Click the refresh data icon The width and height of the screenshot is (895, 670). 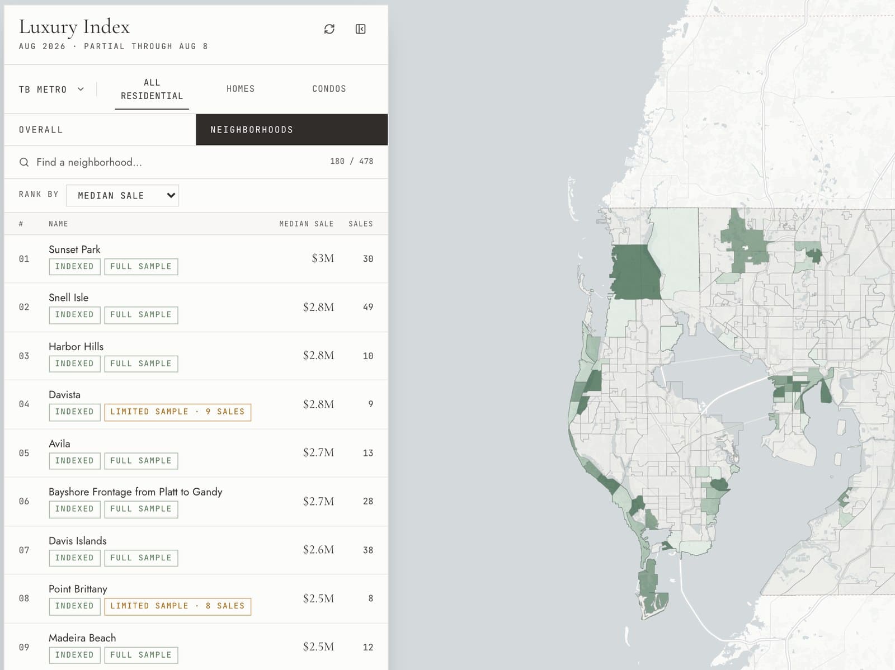(329, 29)
